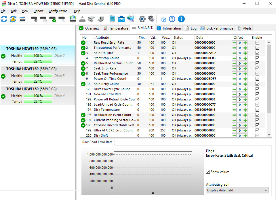Image resolution: width=276 pixels, height=200 pixels.
Task: Click green plus for Disk Temperature offset
Action: point(245,110)
